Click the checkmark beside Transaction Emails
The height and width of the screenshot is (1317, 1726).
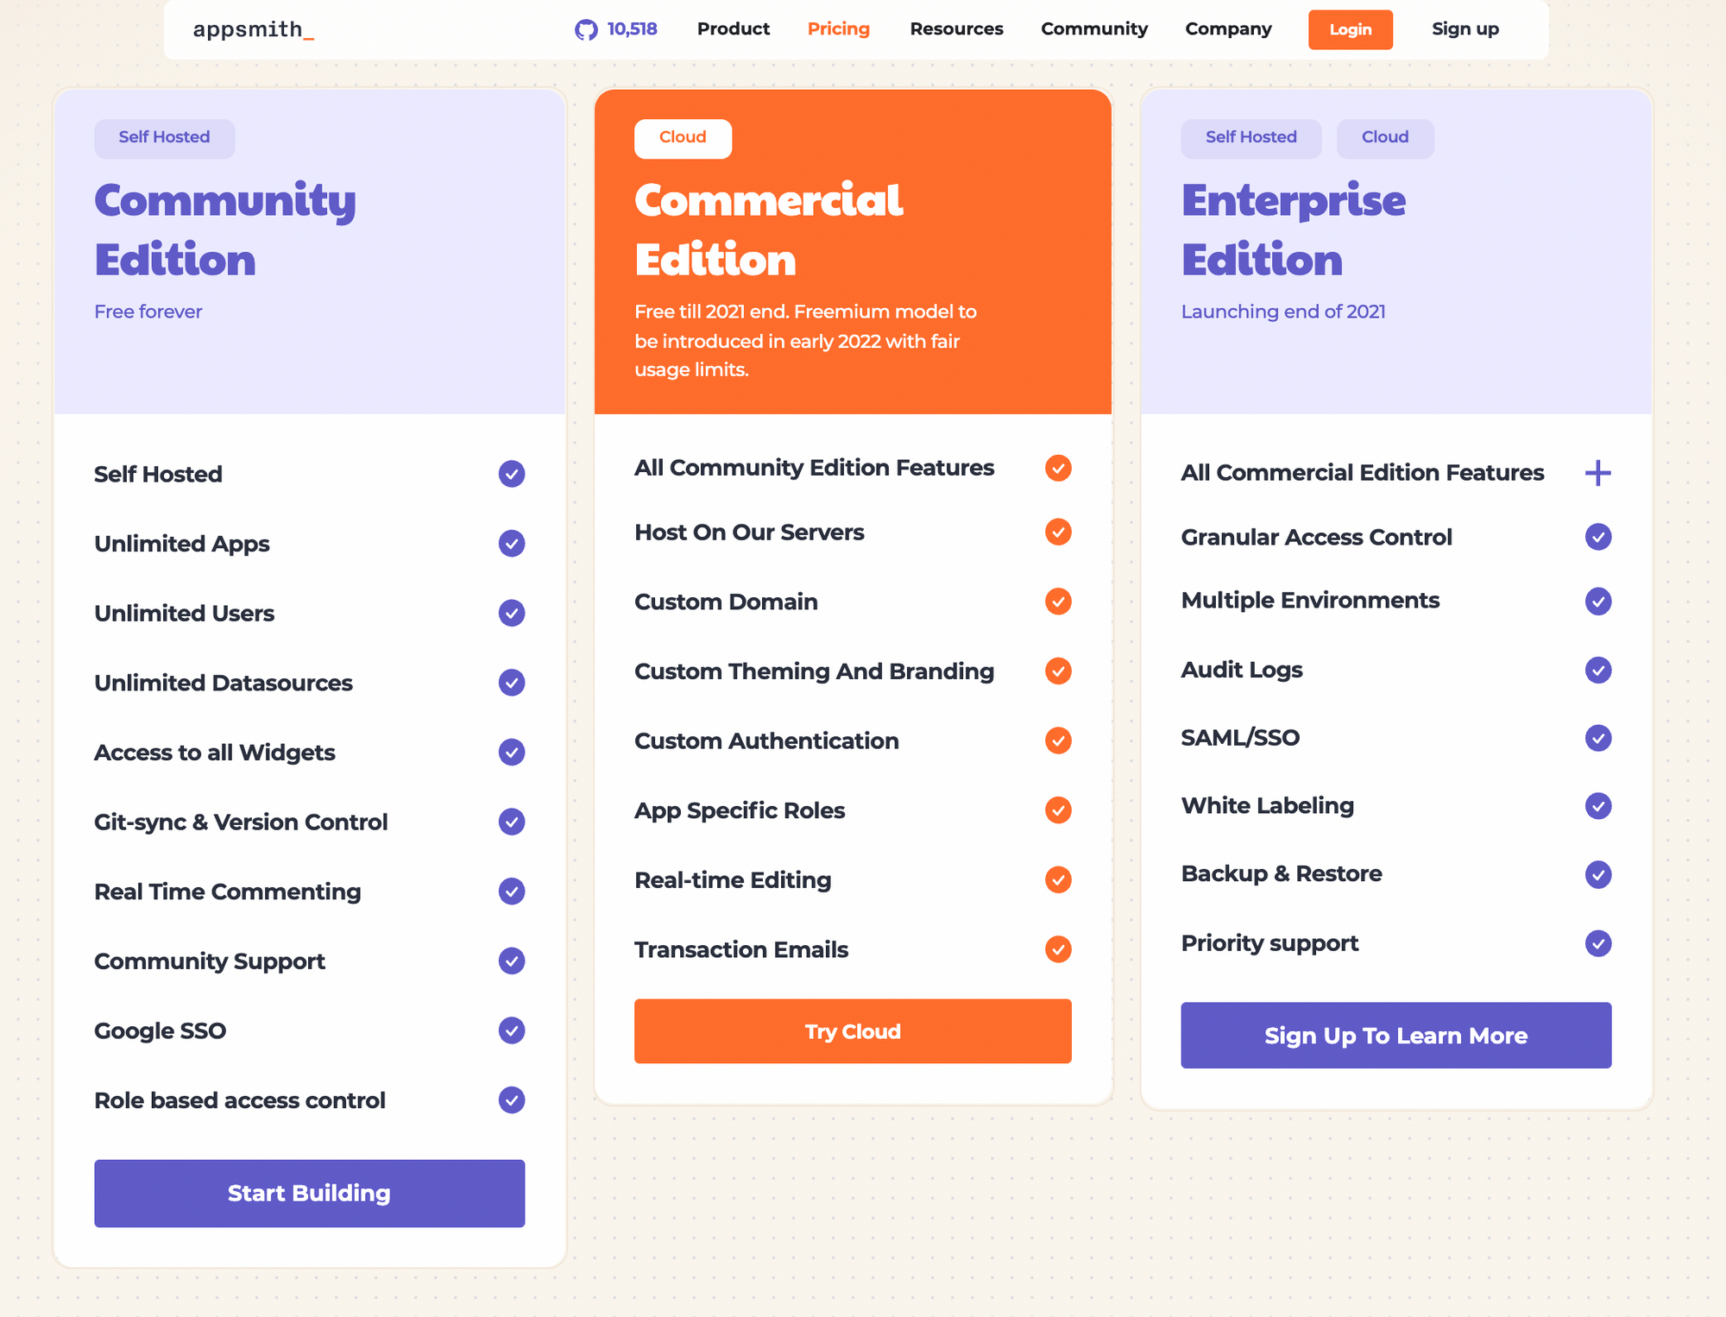pyautogui.click(x=1058, y=949)
